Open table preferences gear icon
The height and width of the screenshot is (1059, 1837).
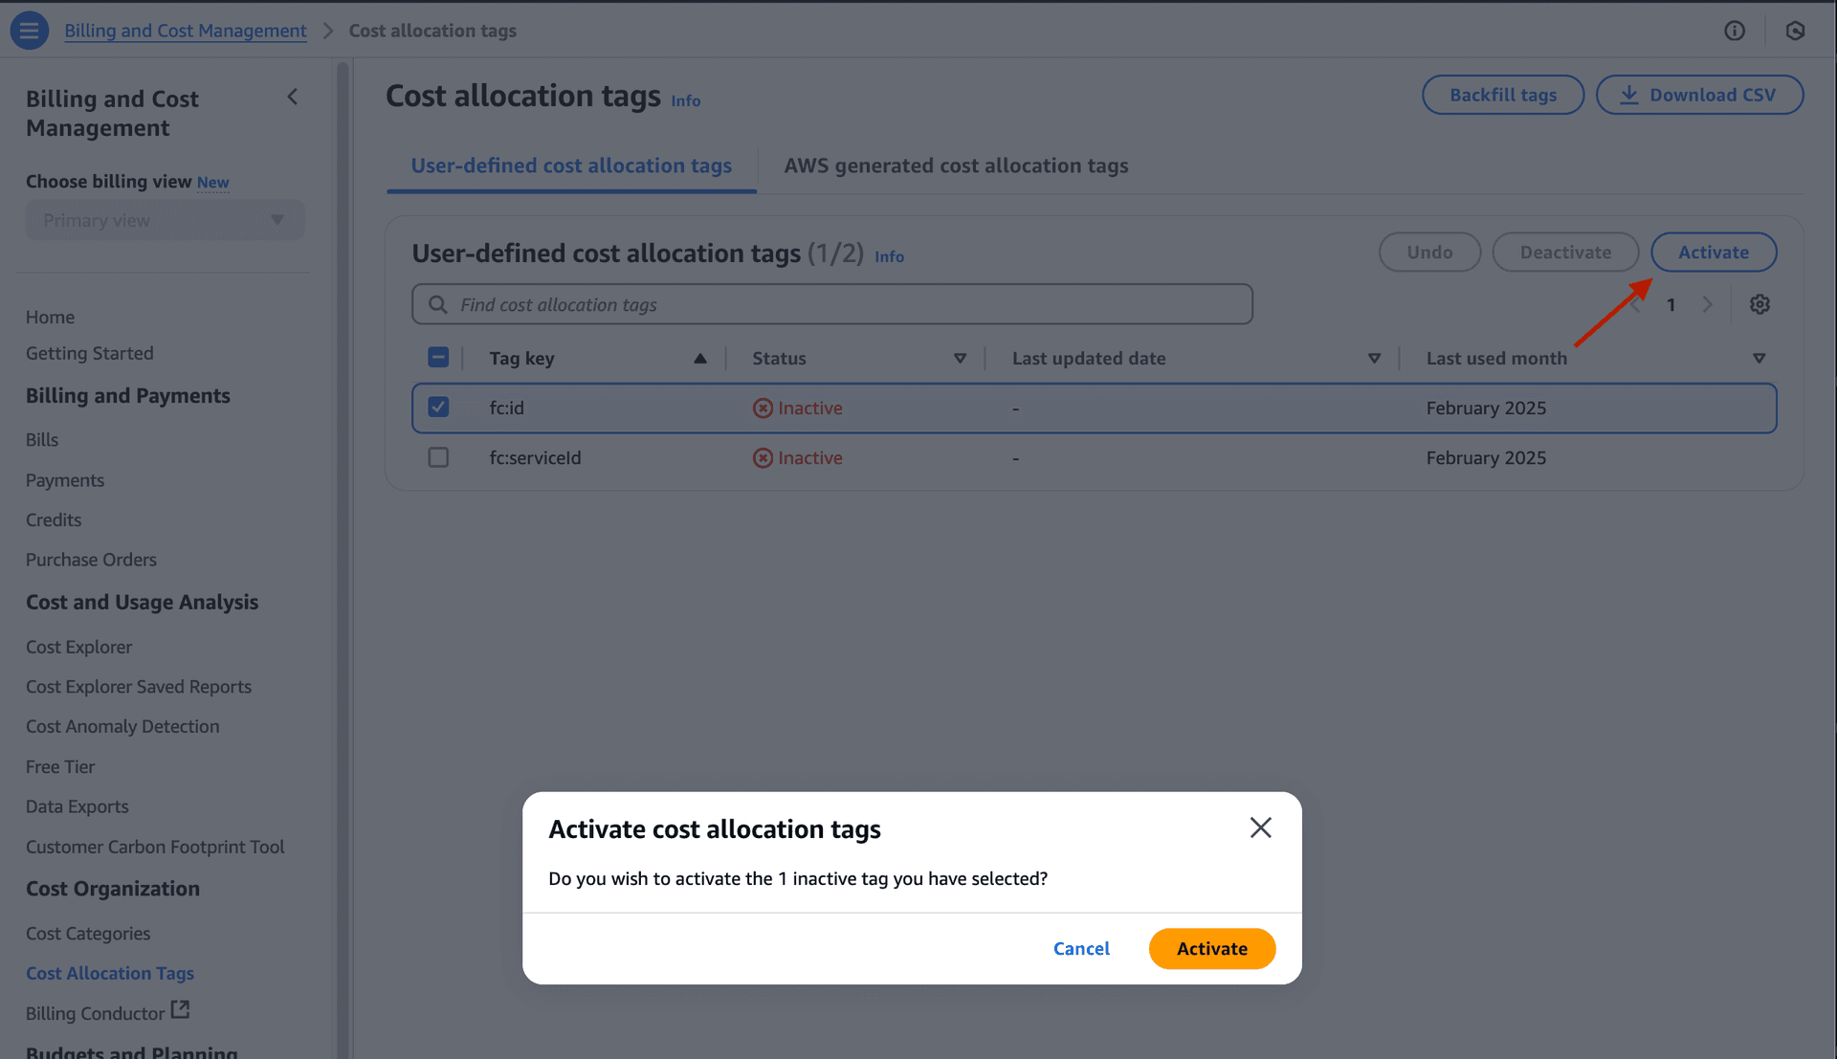[x=1760, y=304]
